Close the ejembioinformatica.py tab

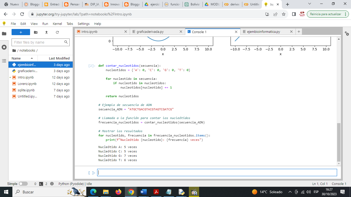[291, 32]
